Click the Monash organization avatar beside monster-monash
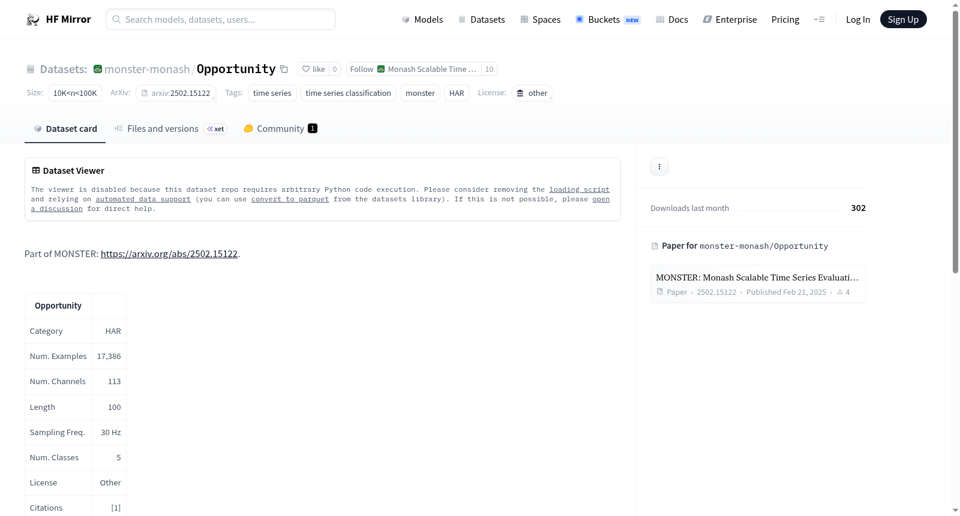Screen dimensions: 960x516 (98, 70)
